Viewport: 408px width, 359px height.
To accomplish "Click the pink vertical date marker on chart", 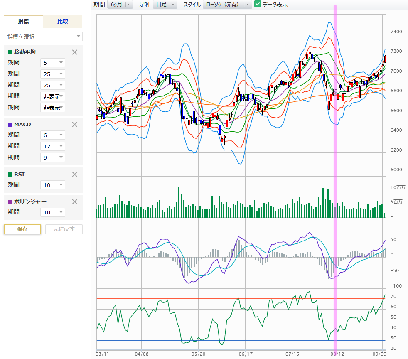I will (x=335, y=179).
